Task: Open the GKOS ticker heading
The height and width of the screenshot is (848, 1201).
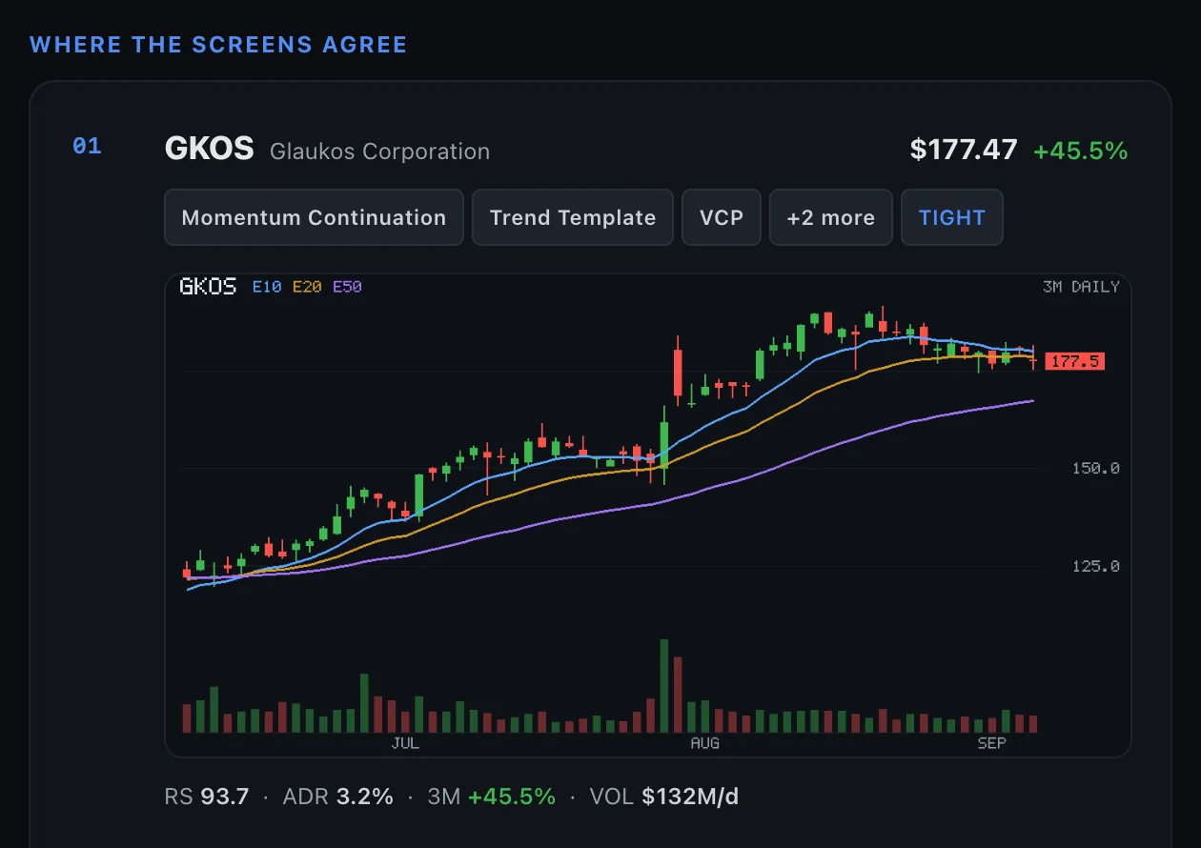Action: point(209,149)
